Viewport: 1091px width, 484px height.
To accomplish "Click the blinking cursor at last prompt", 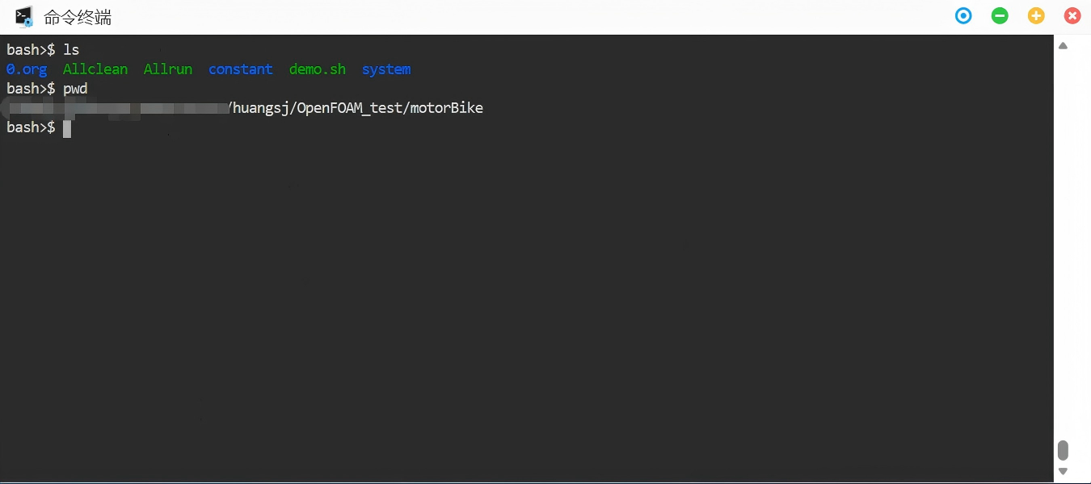I will point(67,128).
